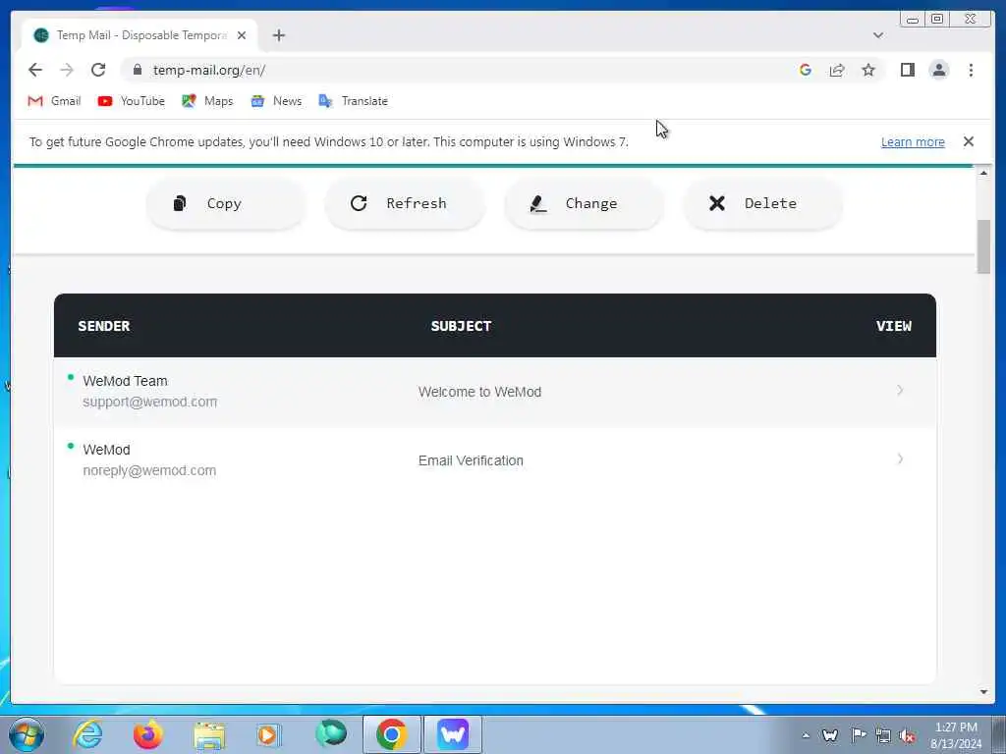Click WeMod tray icon
The width and height of the screenshot is (1006, 754).
[x=830, y=734]
